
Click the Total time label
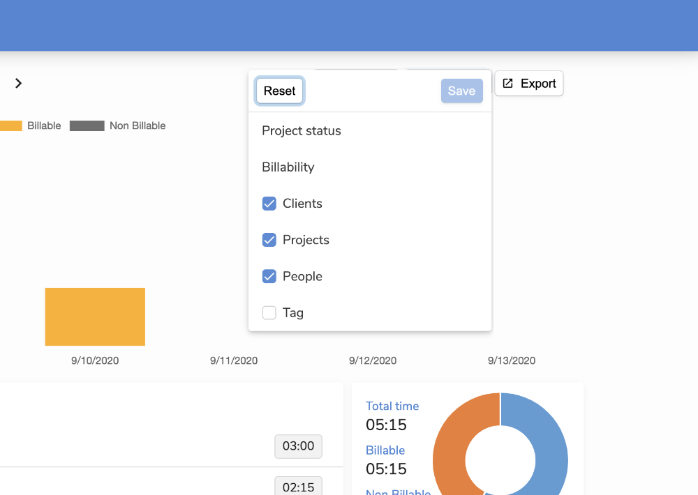point(392,406)
